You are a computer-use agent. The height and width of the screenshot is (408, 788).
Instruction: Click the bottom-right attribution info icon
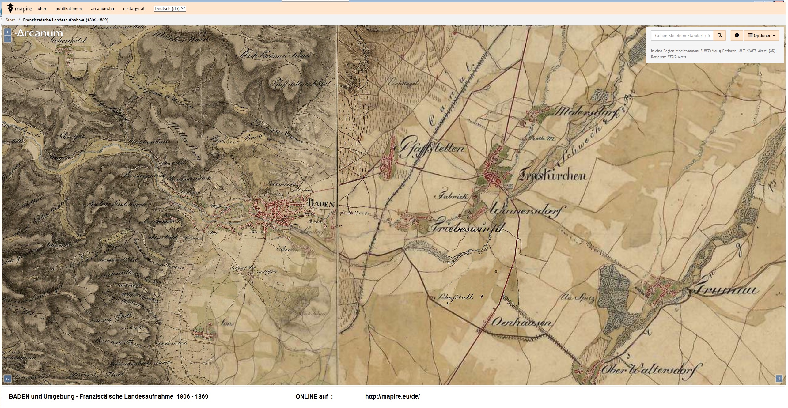click(779, 379)
